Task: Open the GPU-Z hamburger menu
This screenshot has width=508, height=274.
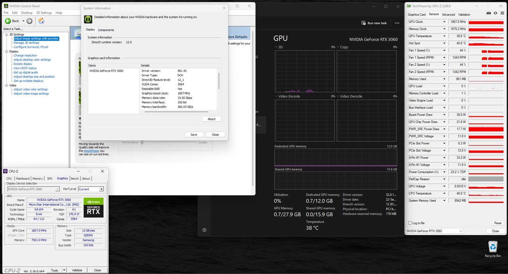Action: click(x=502, y=13)
